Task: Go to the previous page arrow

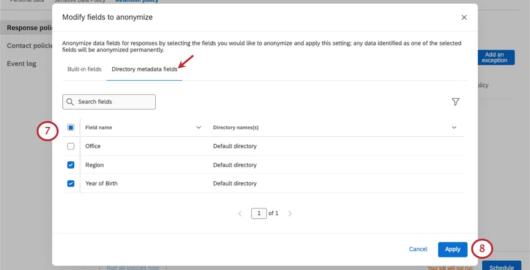Action: click(x=240, y=213)
